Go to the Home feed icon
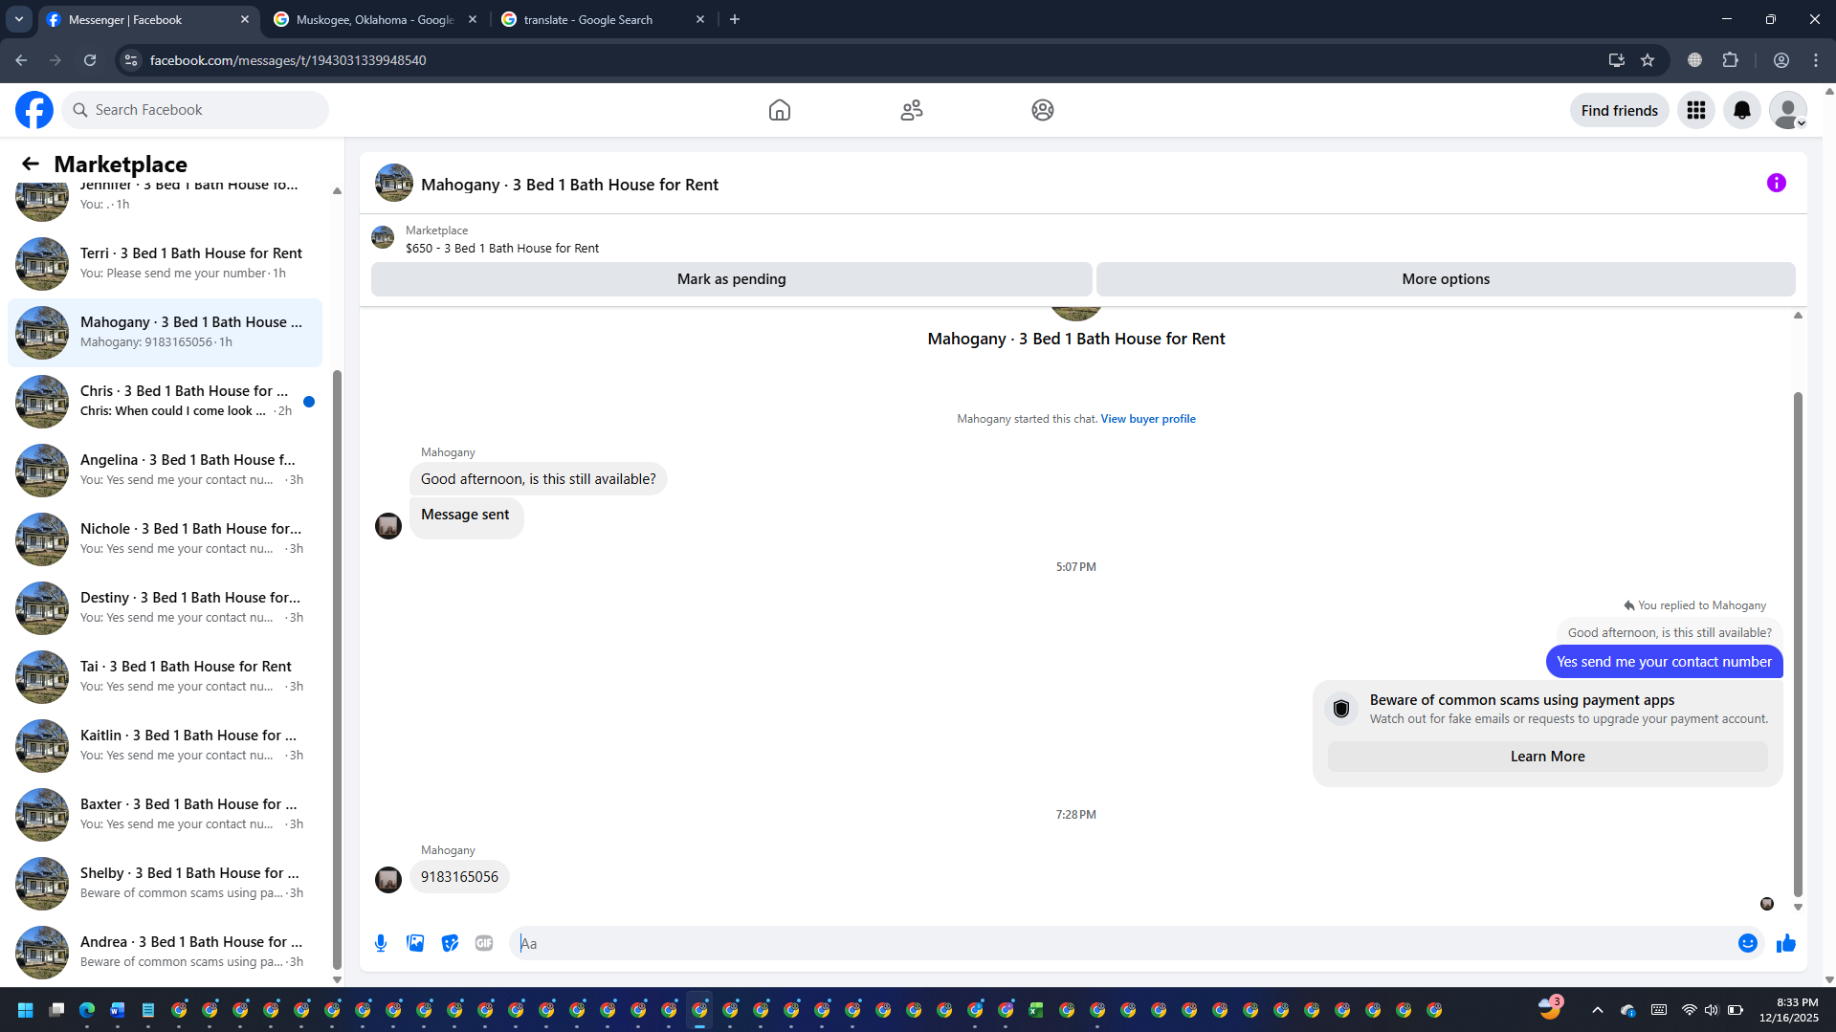This screenshot has height=1032, width=1836. coord(780,110)
